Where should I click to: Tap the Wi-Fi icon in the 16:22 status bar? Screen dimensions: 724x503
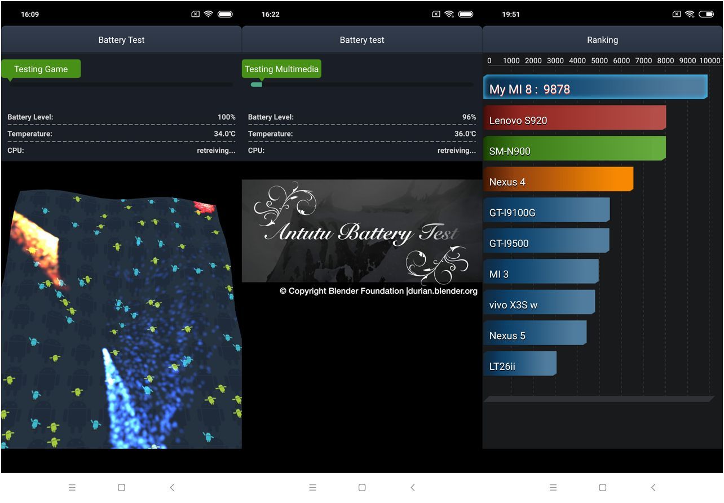tap(449, 14)
